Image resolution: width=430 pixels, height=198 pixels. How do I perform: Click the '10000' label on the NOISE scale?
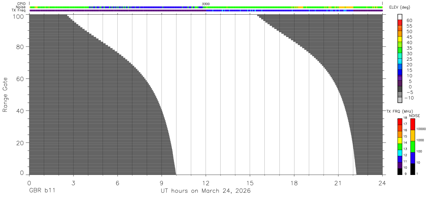click(x=421, y=129)
